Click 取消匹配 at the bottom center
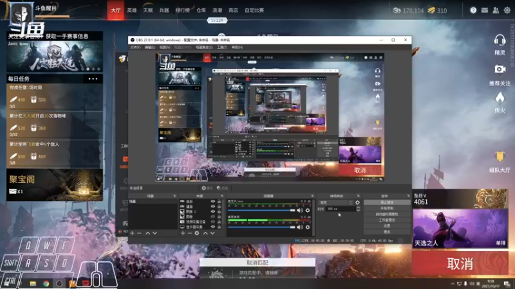515x289 pixels. click(x=257, y=263)
